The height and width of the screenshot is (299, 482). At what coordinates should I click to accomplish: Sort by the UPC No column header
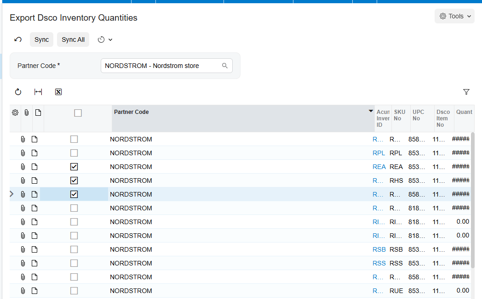pos(422,118)
